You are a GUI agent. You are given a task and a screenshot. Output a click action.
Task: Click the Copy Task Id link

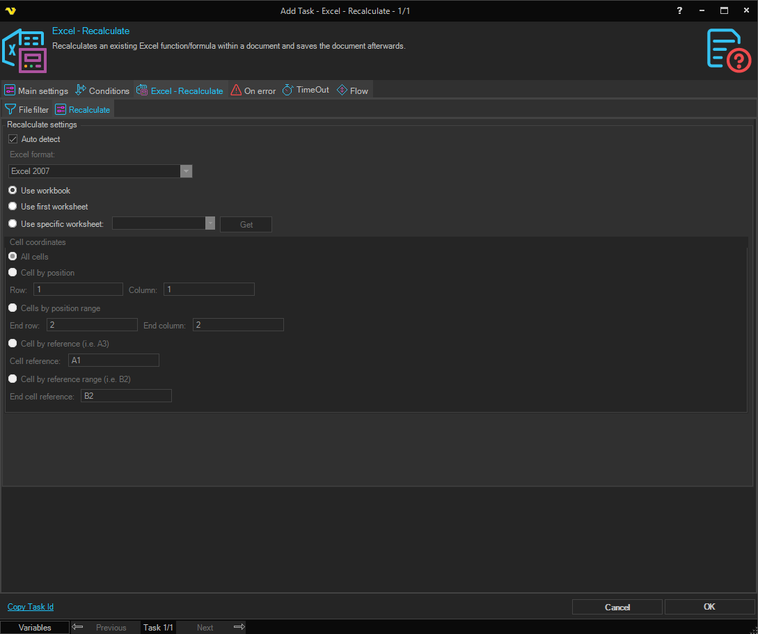click(31, 607)
